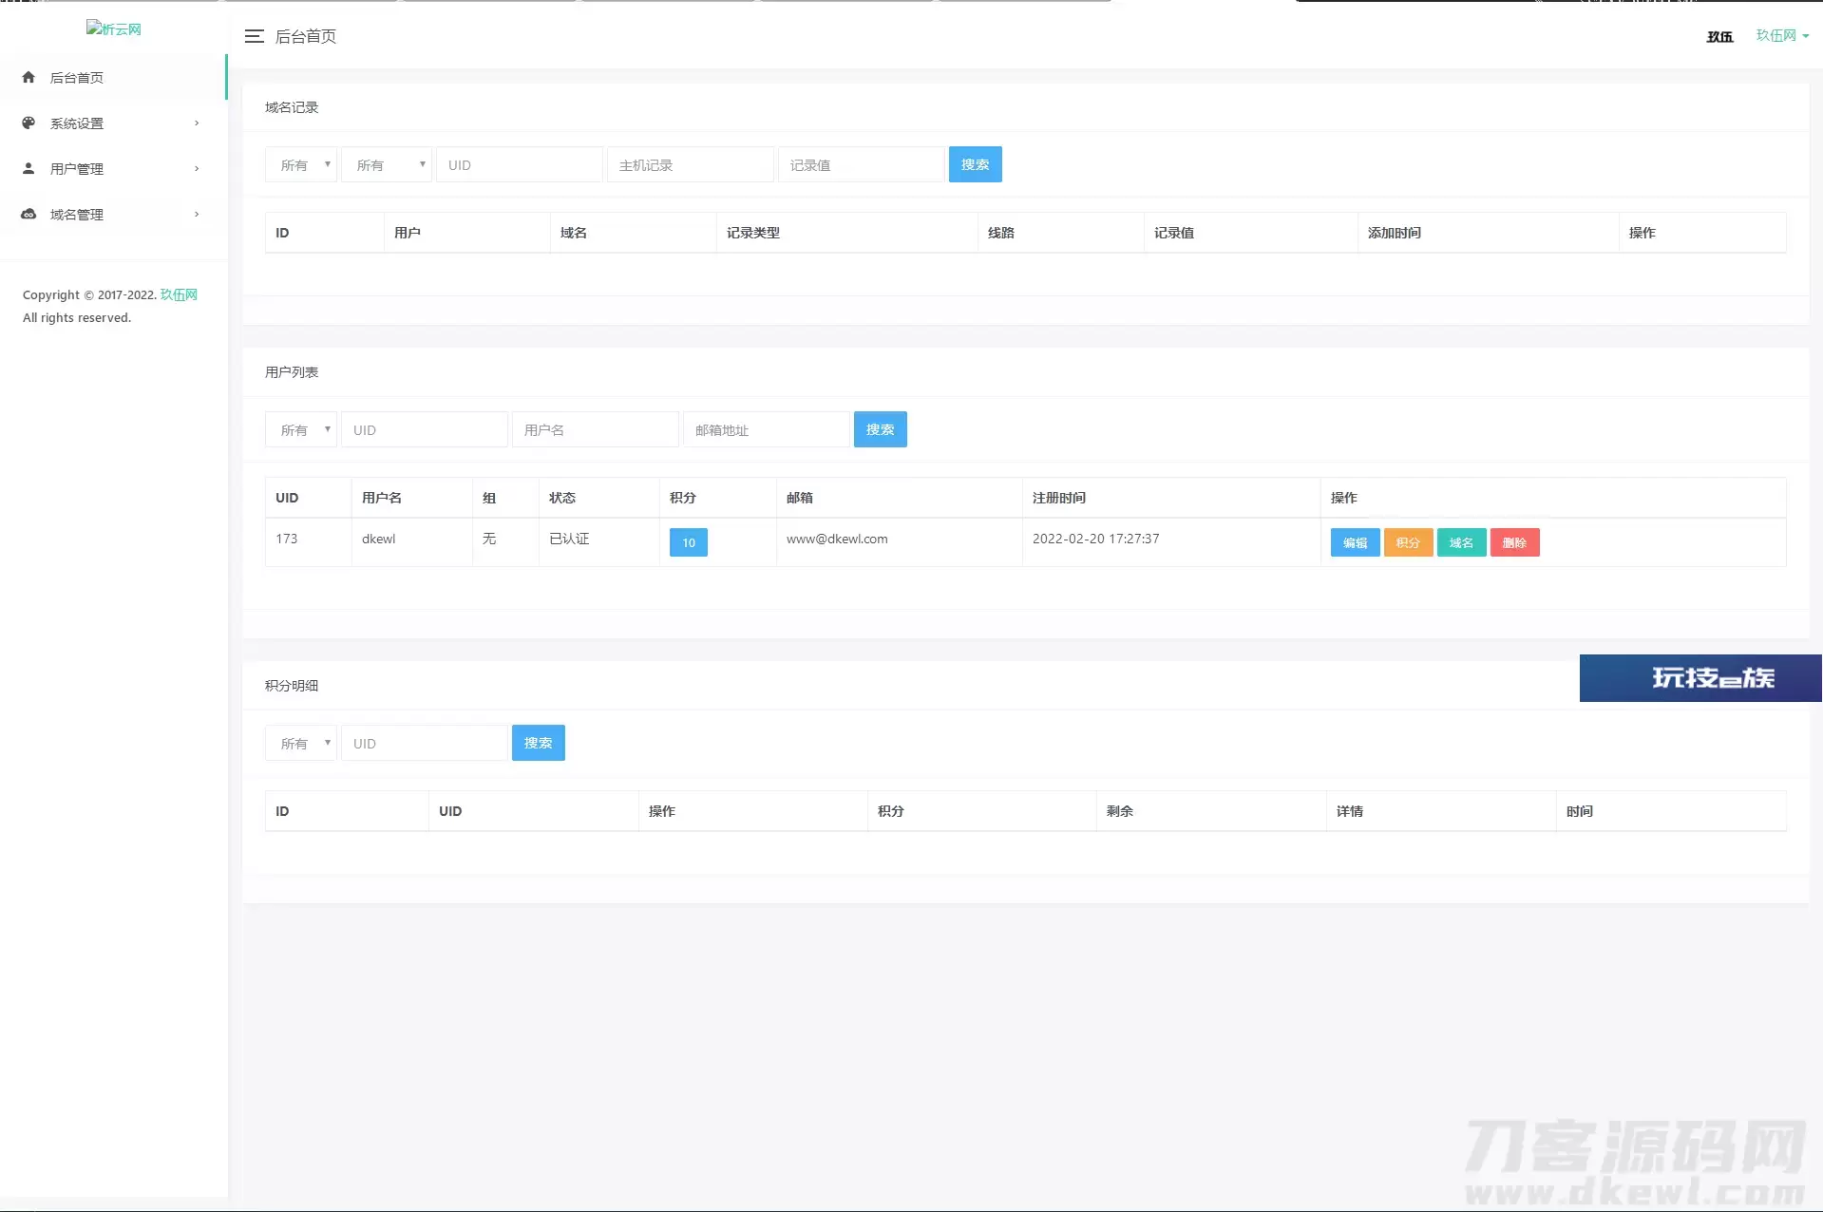Click orange 积分 button for dkewl
This screenshot has height=1212, width=1823.
[x=1408, y=542]
